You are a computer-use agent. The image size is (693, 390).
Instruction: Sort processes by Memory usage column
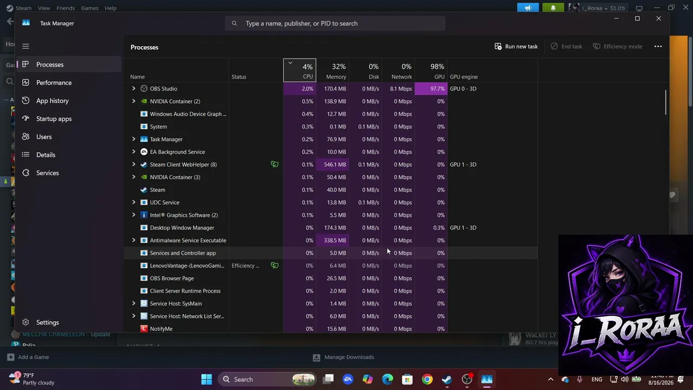(332, 70)
